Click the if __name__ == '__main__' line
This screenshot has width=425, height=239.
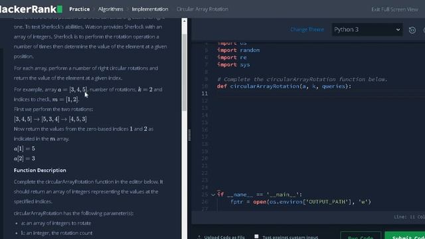260,195
